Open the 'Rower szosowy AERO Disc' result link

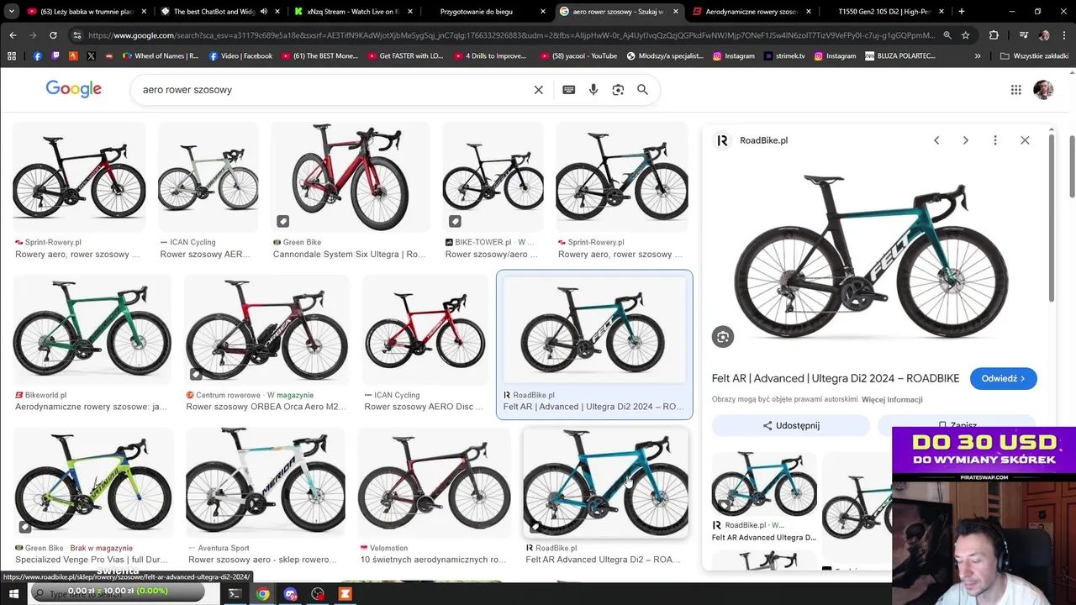pyautogui.click(x=425, y=408)
